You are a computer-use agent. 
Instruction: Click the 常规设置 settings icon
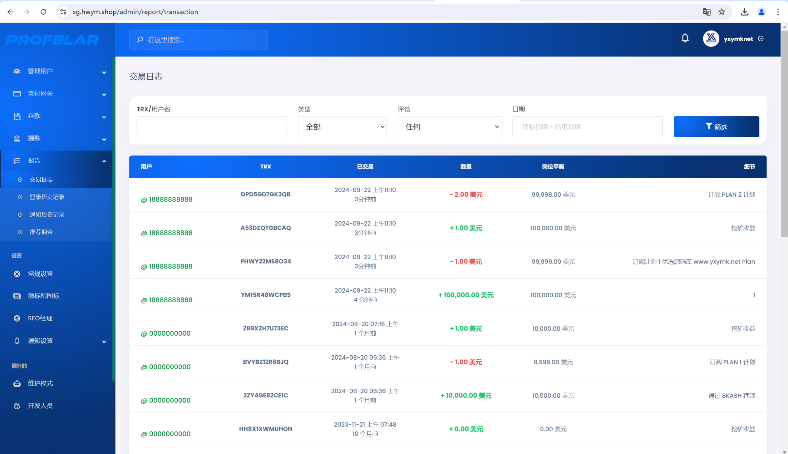pos(17,274)
